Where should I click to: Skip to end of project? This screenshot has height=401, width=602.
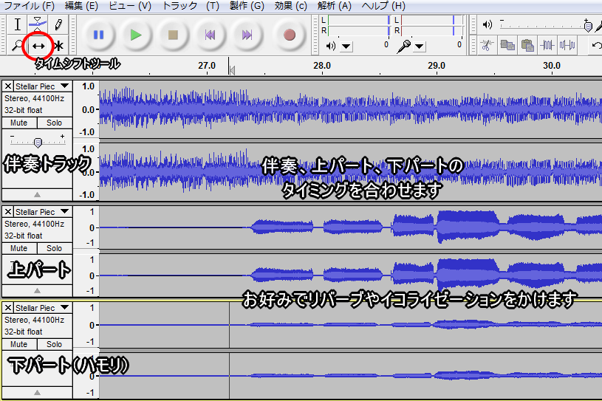(x=247, y=35)
